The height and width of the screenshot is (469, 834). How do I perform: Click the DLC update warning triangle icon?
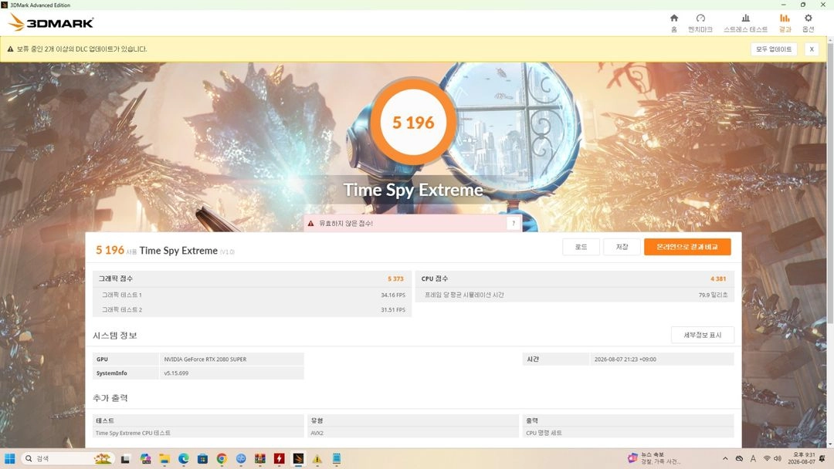(10, 49)
